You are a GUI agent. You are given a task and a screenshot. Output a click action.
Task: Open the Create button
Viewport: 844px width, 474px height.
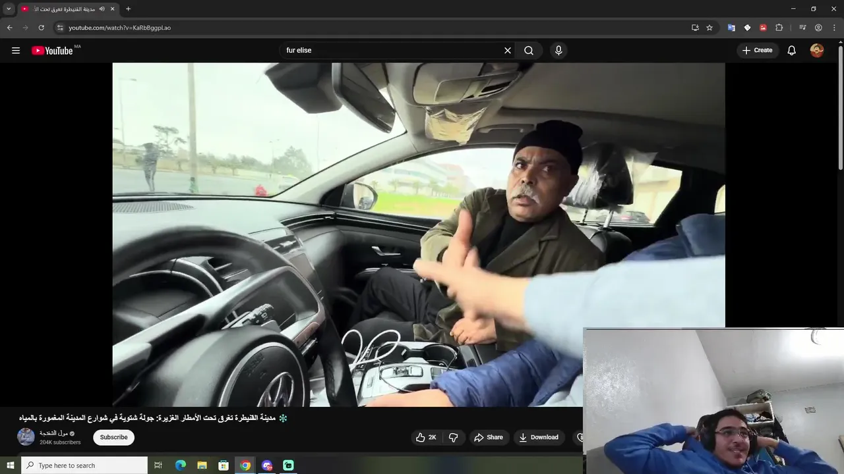click(758, 51)
